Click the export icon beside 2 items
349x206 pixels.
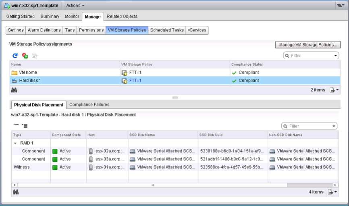pyautogui.click(x=332, y=90)
